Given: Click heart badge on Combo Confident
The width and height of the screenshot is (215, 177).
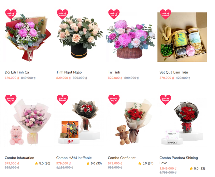Looking at the screenshot, I should click(x=114, y=100).
